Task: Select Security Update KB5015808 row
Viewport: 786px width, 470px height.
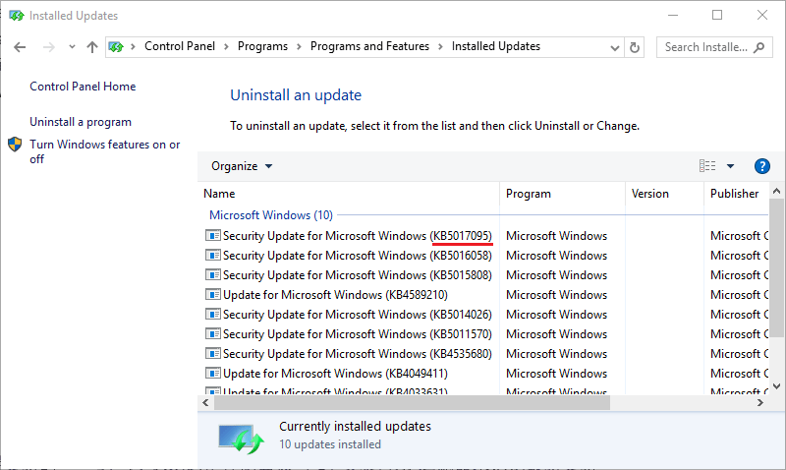Action: tap(486, 275)
